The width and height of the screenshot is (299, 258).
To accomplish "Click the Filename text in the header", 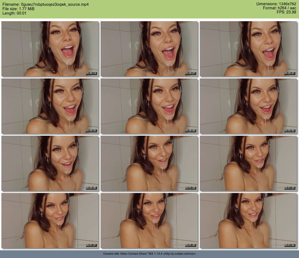I will click(45, 4).
